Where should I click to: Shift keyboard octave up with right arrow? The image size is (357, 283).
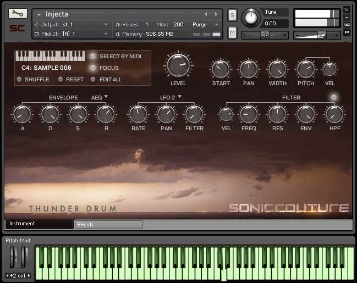(29, 276)
